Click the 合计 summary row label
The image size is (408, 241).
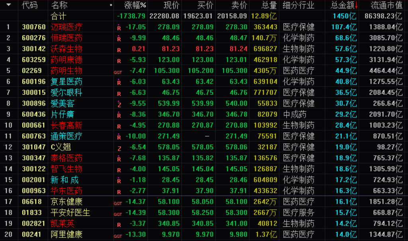coord(59,16)
